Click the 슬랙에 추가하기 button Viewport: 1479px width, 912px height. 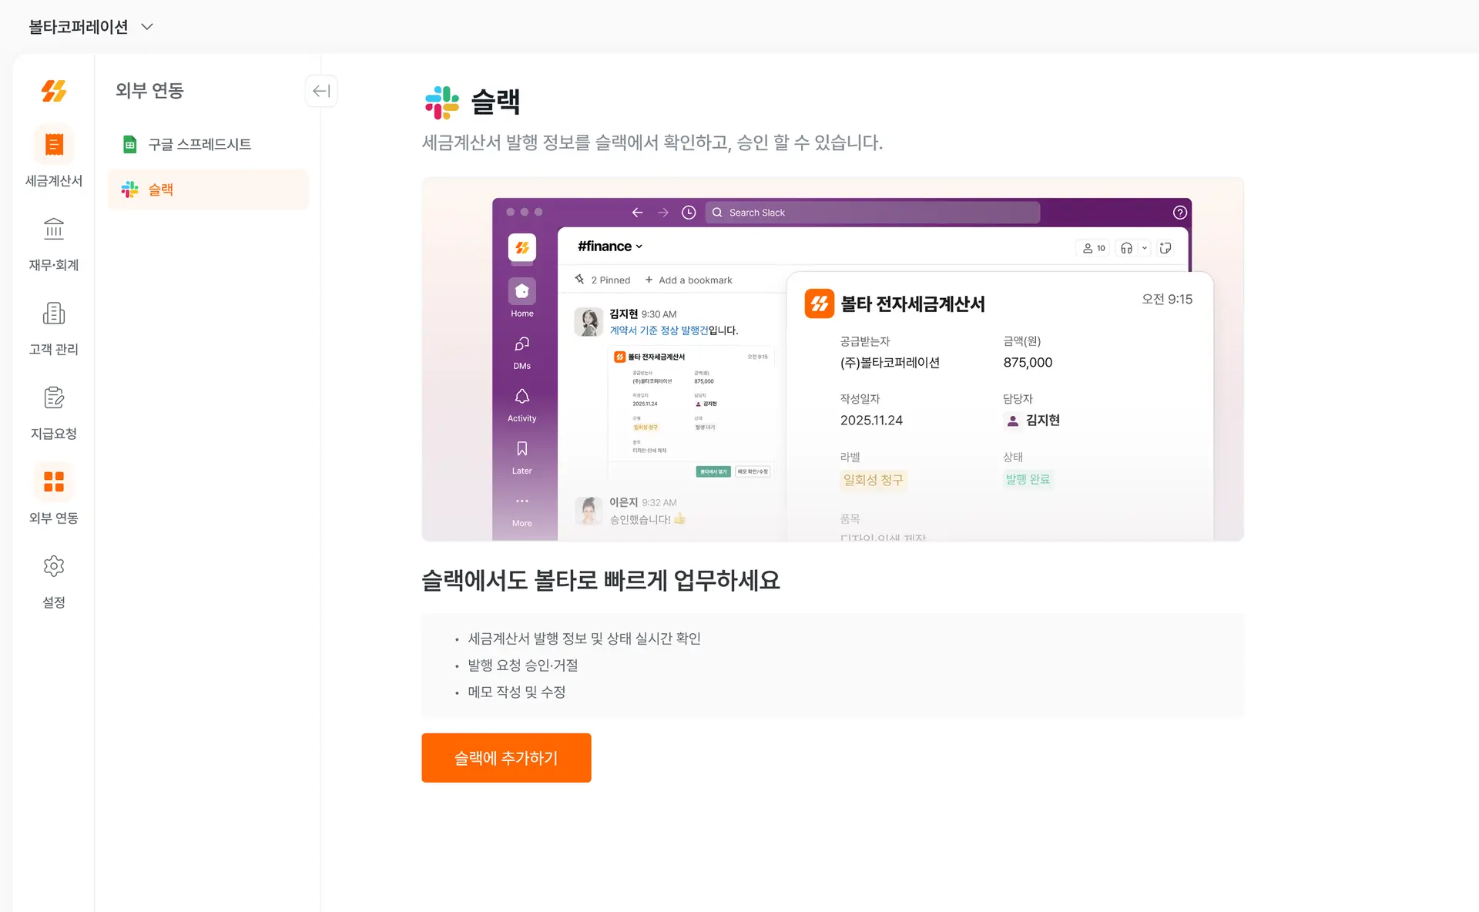click(x=506, y=757)
